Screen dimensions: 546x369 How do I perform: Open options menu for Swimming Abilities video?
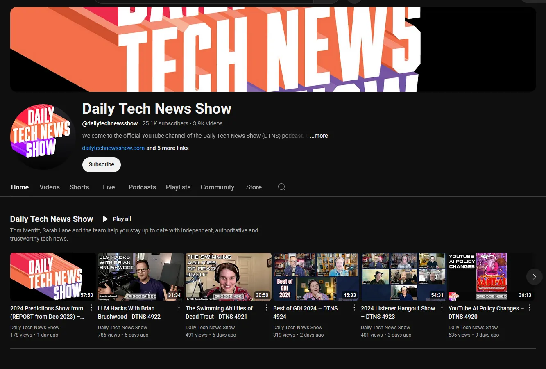pyautogui.click(x=267, y=308)
